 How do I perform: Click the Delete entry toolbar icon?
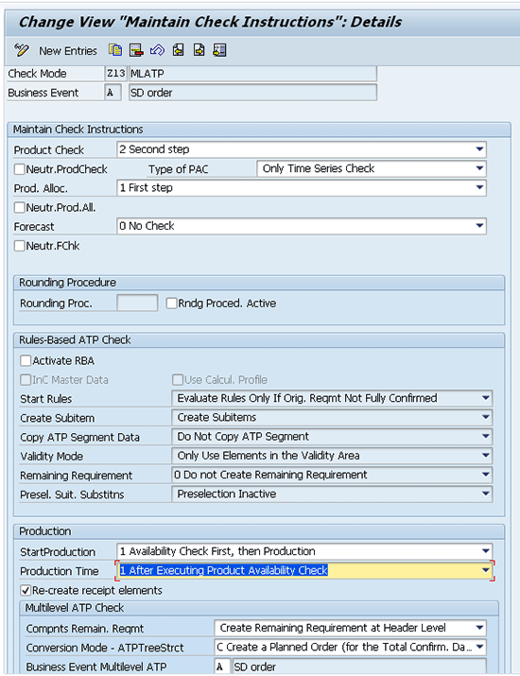point(136,50)
